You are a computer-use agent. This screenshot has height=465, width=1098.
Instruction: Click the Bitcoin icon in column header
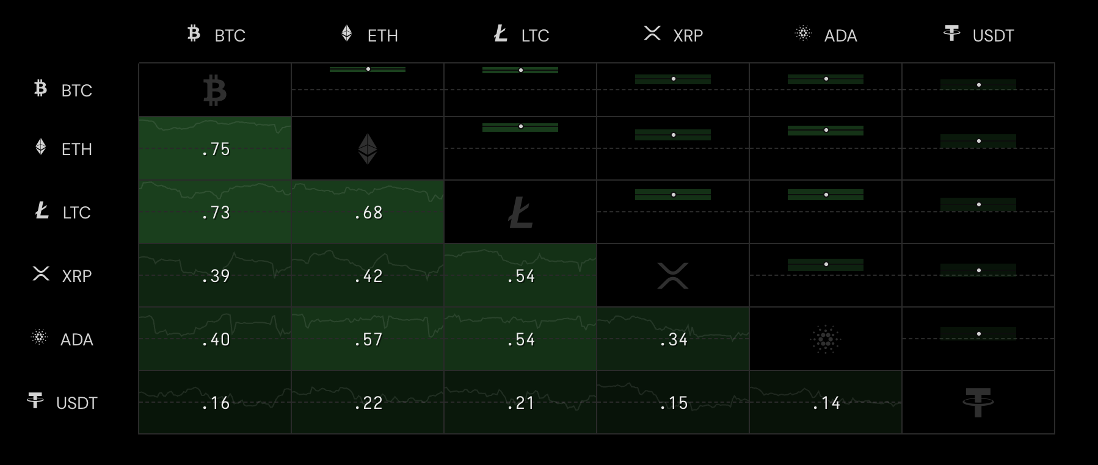194,34
